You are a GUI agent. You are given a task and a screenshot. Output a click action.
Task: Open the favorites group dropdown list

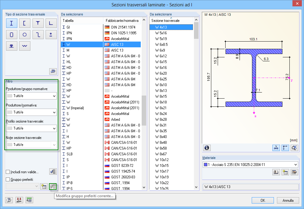click(22, 186)
